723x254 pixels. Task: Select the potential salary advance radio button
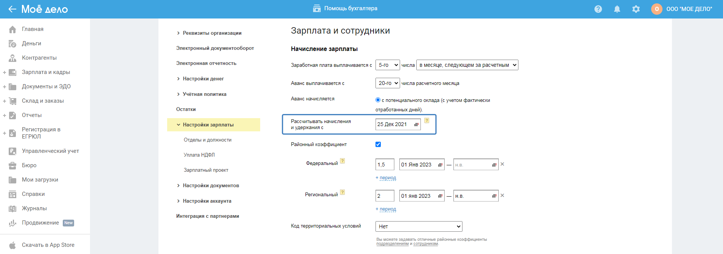coord(378,100)
